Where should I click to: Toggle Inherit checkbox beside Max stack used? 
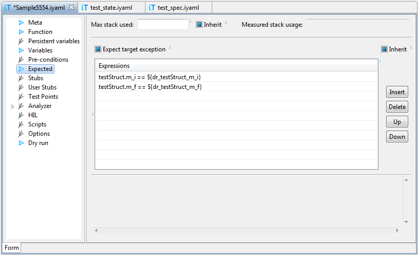coord(199,25)
